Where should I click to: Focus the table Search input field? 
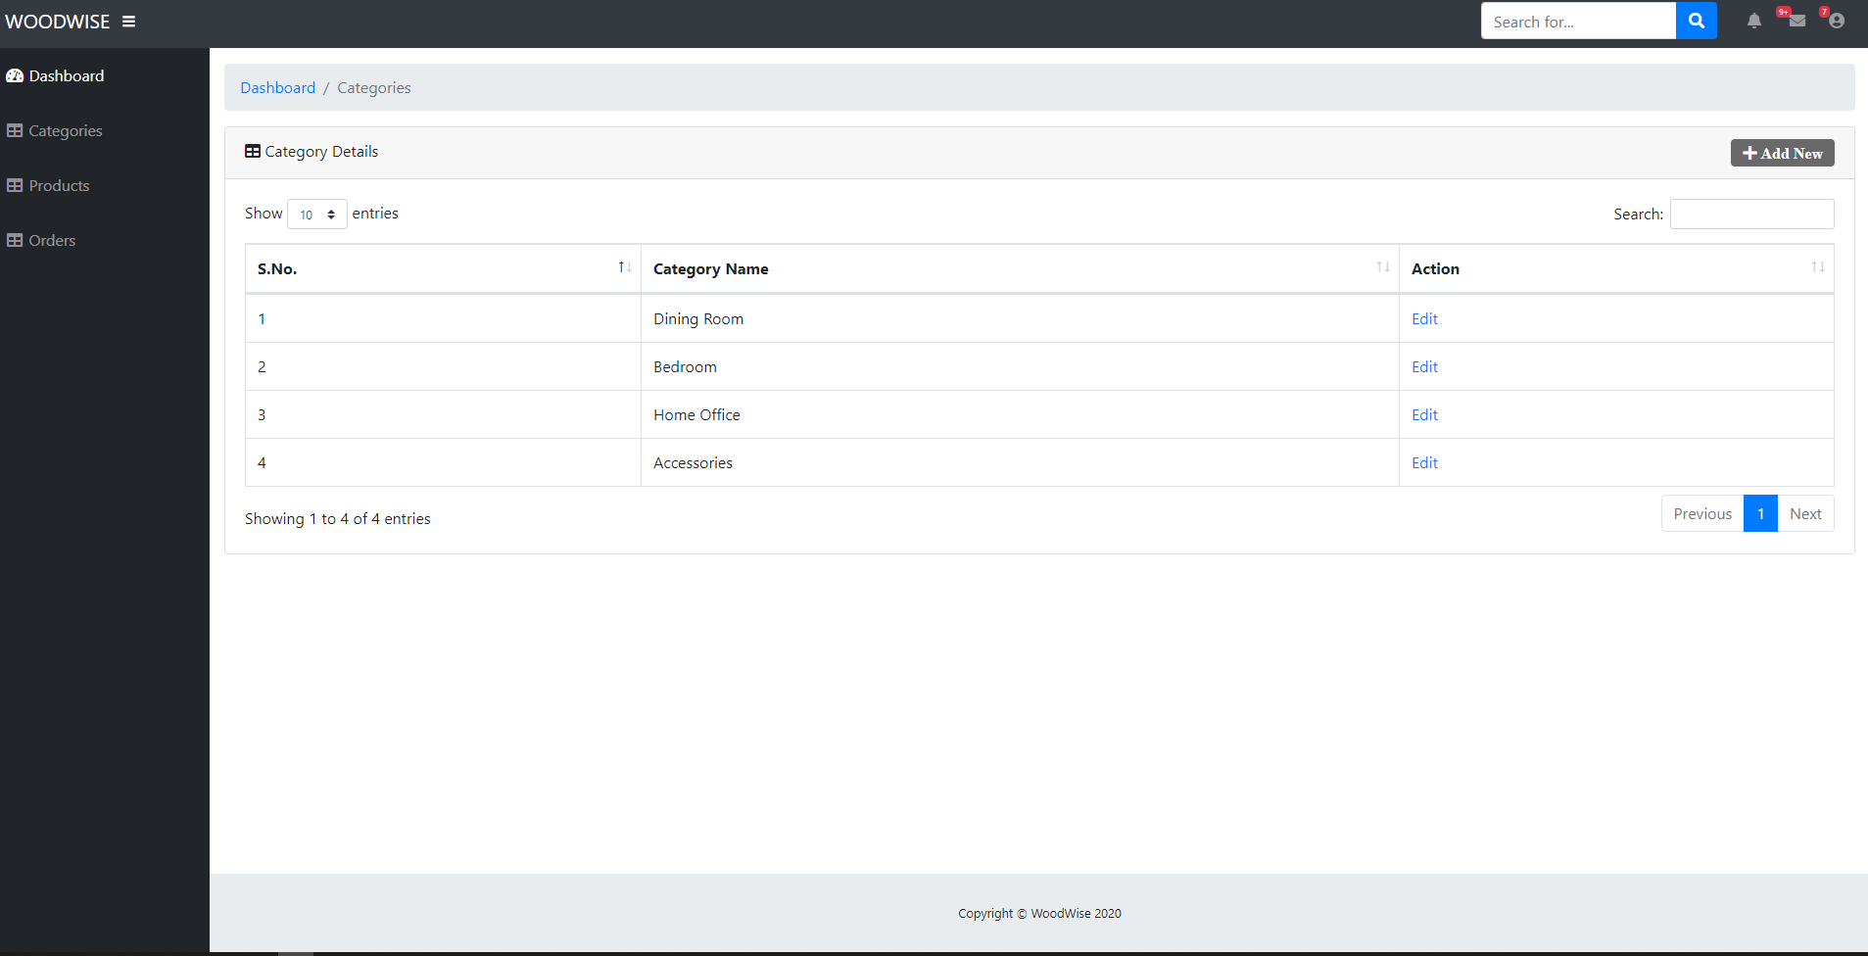pyautogui.click(x=1751, y=214)
